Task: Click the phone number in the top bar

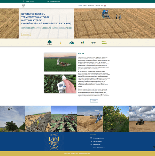Action: [30, 1]
